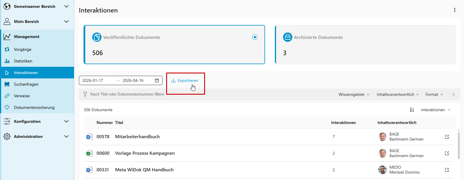Open Suchanfragen in the sidebar

26,84
